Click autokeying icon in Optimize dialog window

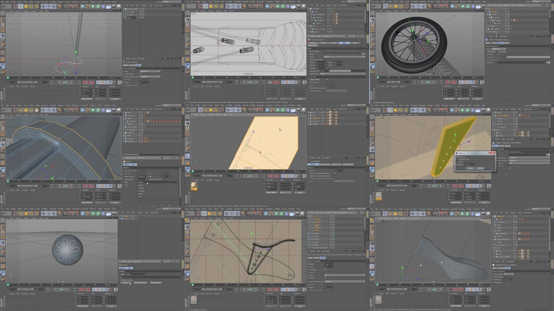coord(458,186)
